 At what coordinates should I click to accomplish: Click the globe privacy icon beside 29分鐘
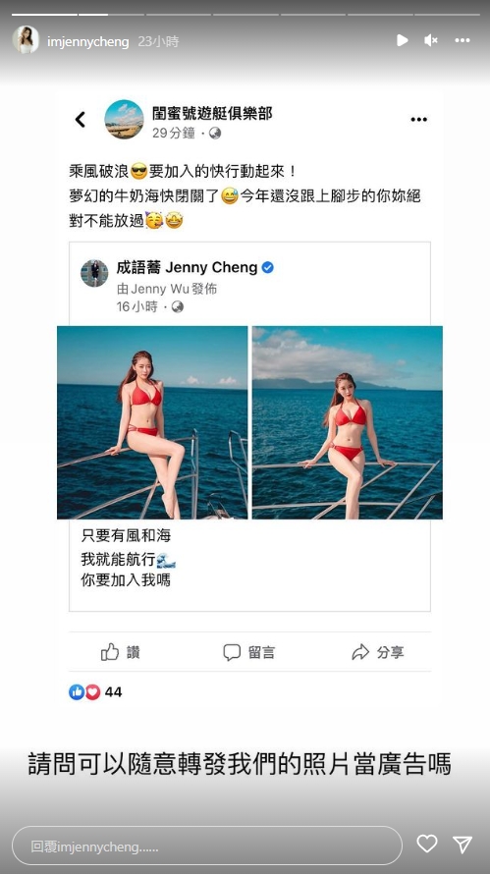215,134
